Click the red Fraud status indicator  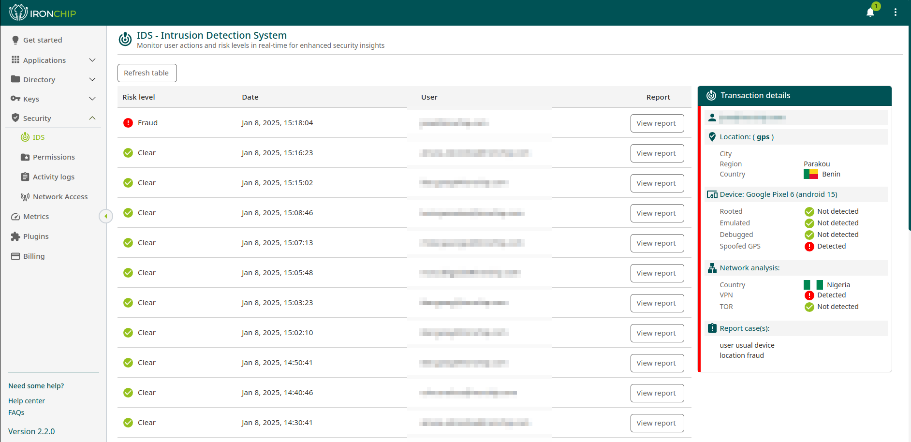pos(128,123)
